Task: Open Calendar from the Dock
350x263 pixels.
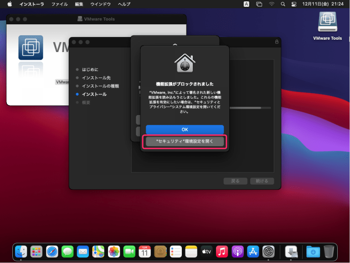Action: pyautogui.click(x=144, y=252)
